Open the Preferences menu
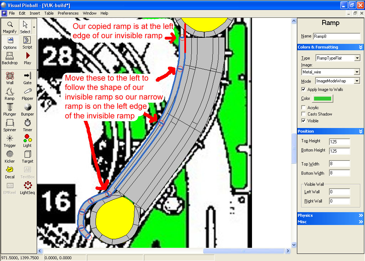The width and height of the screenshot is (365, 261). (x=68, y=13)
